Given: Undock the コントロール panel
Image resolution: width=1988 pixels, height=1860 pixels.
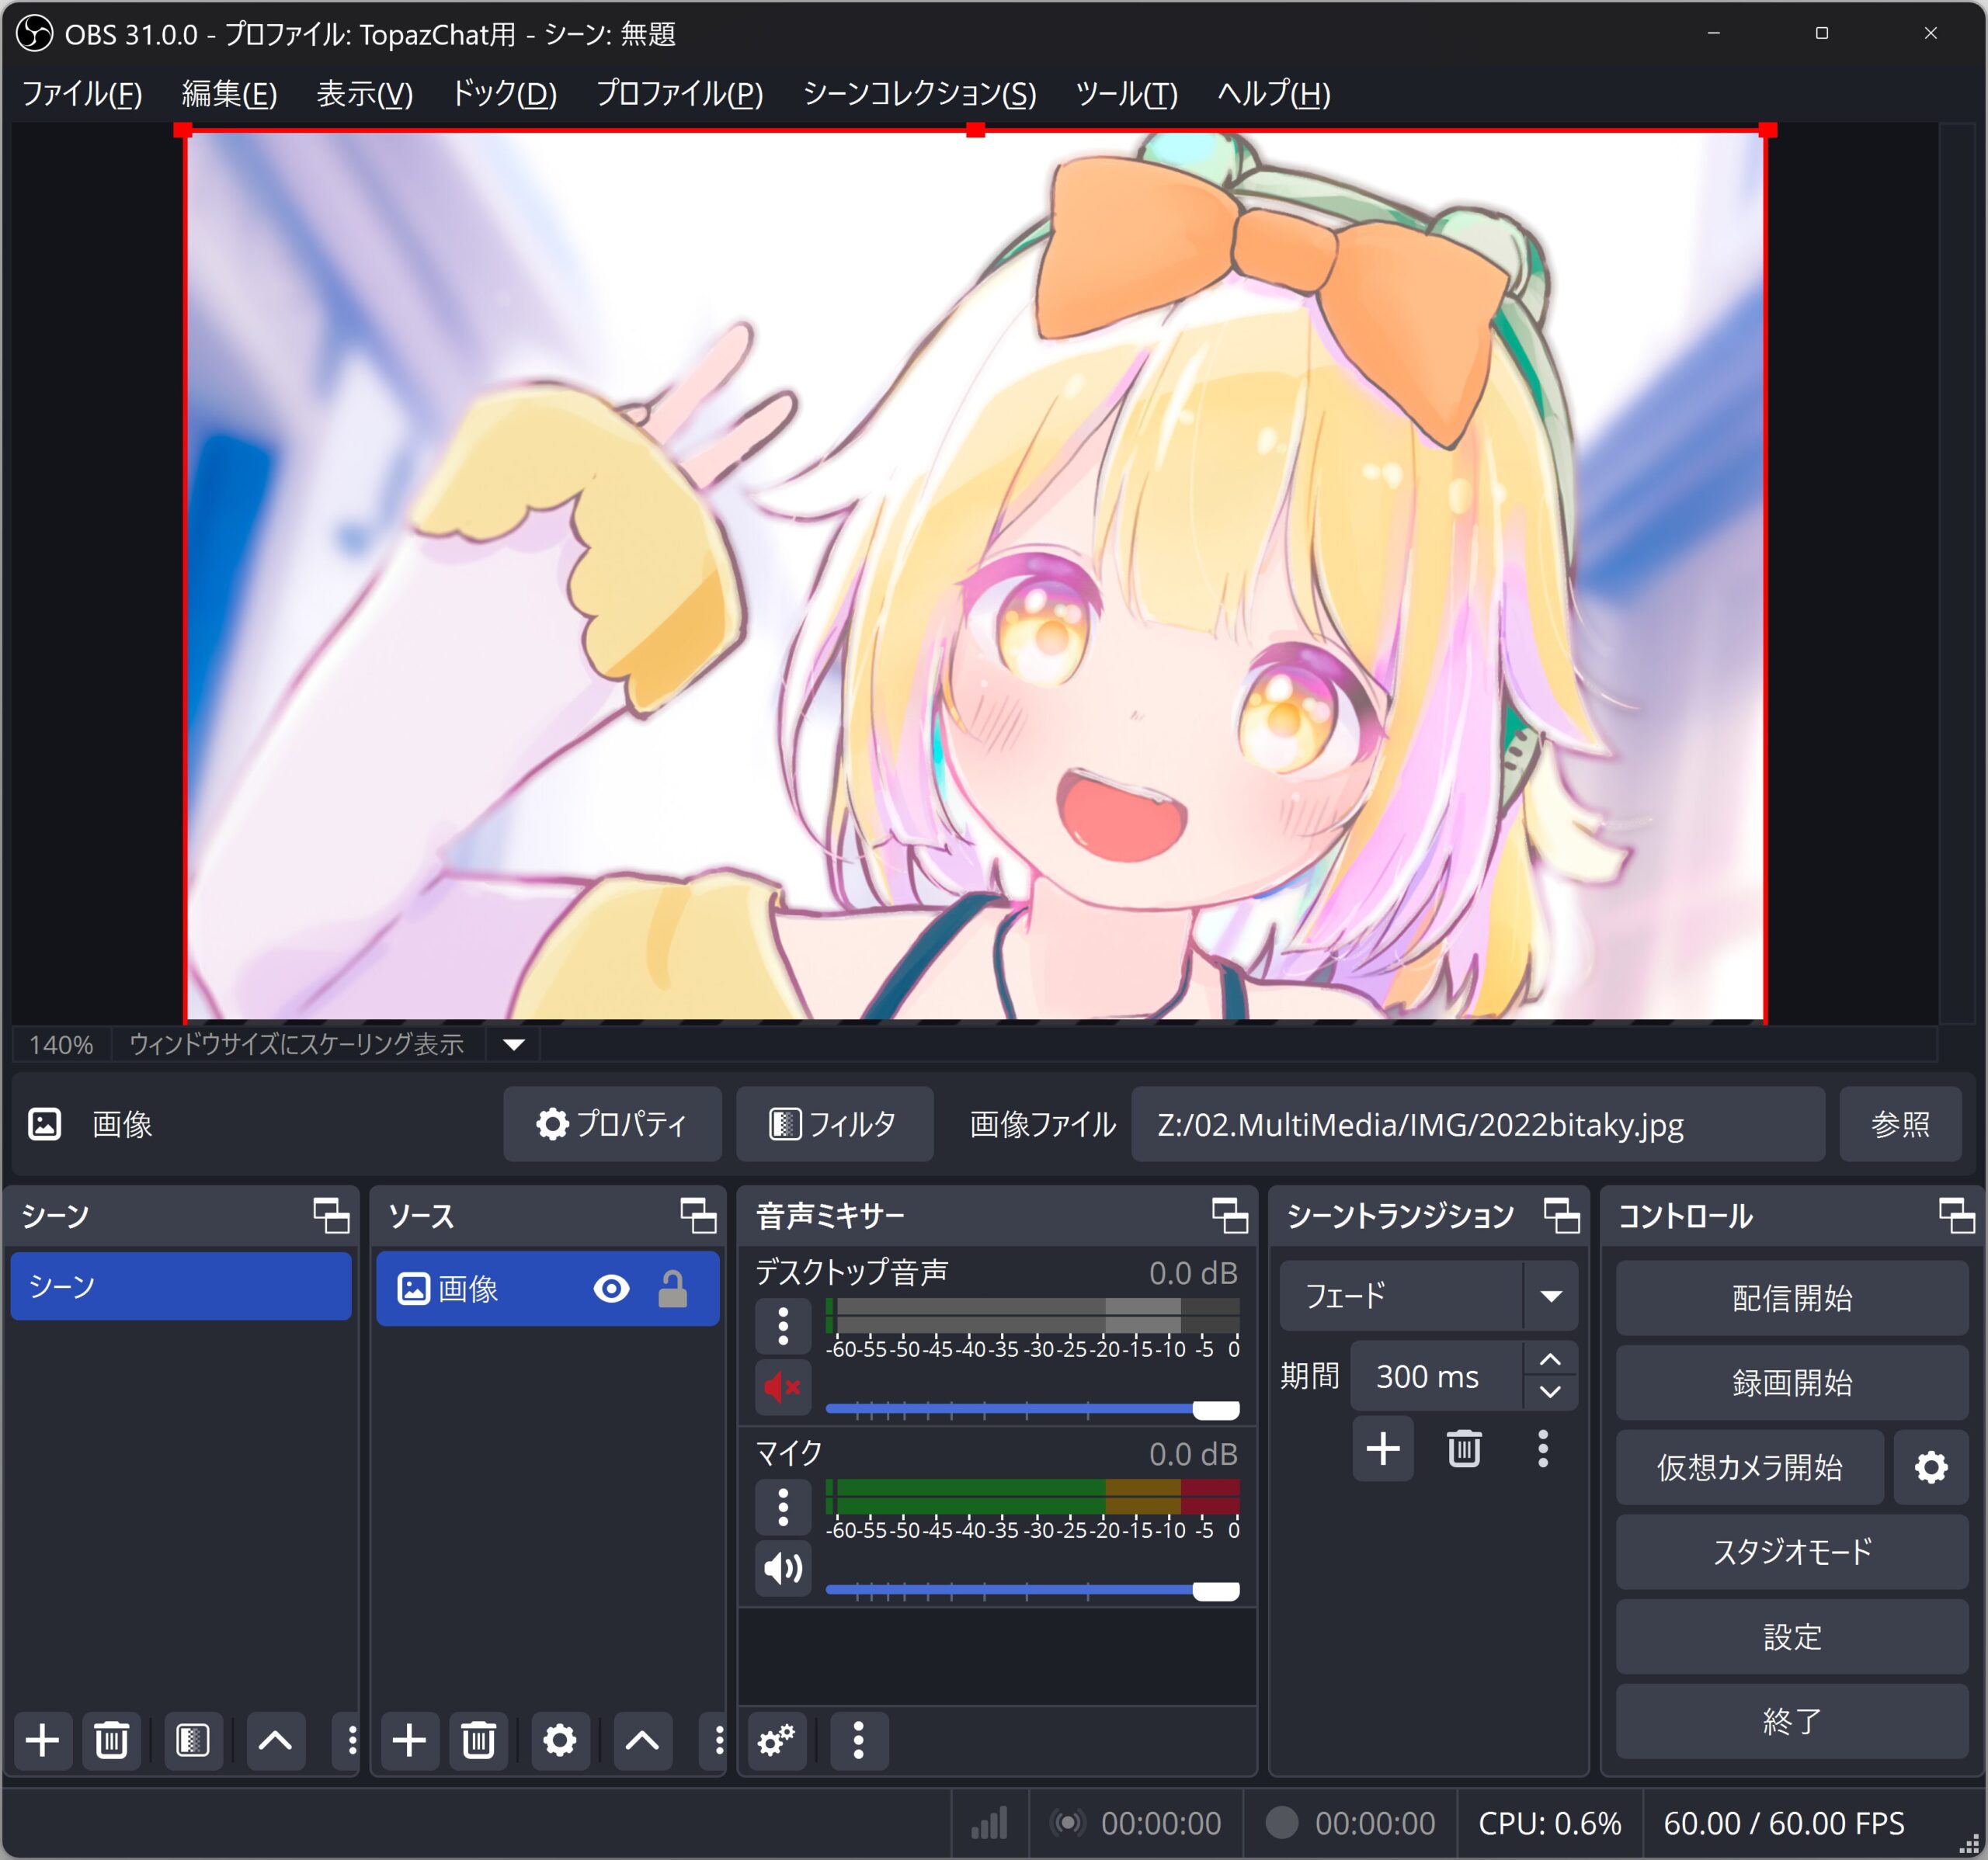Looking at the screenshot, I should (1956, 1216).
